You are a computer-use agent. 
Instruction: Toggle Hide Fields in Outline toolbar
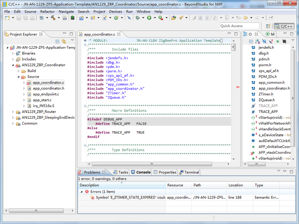(x=264, y=41)
